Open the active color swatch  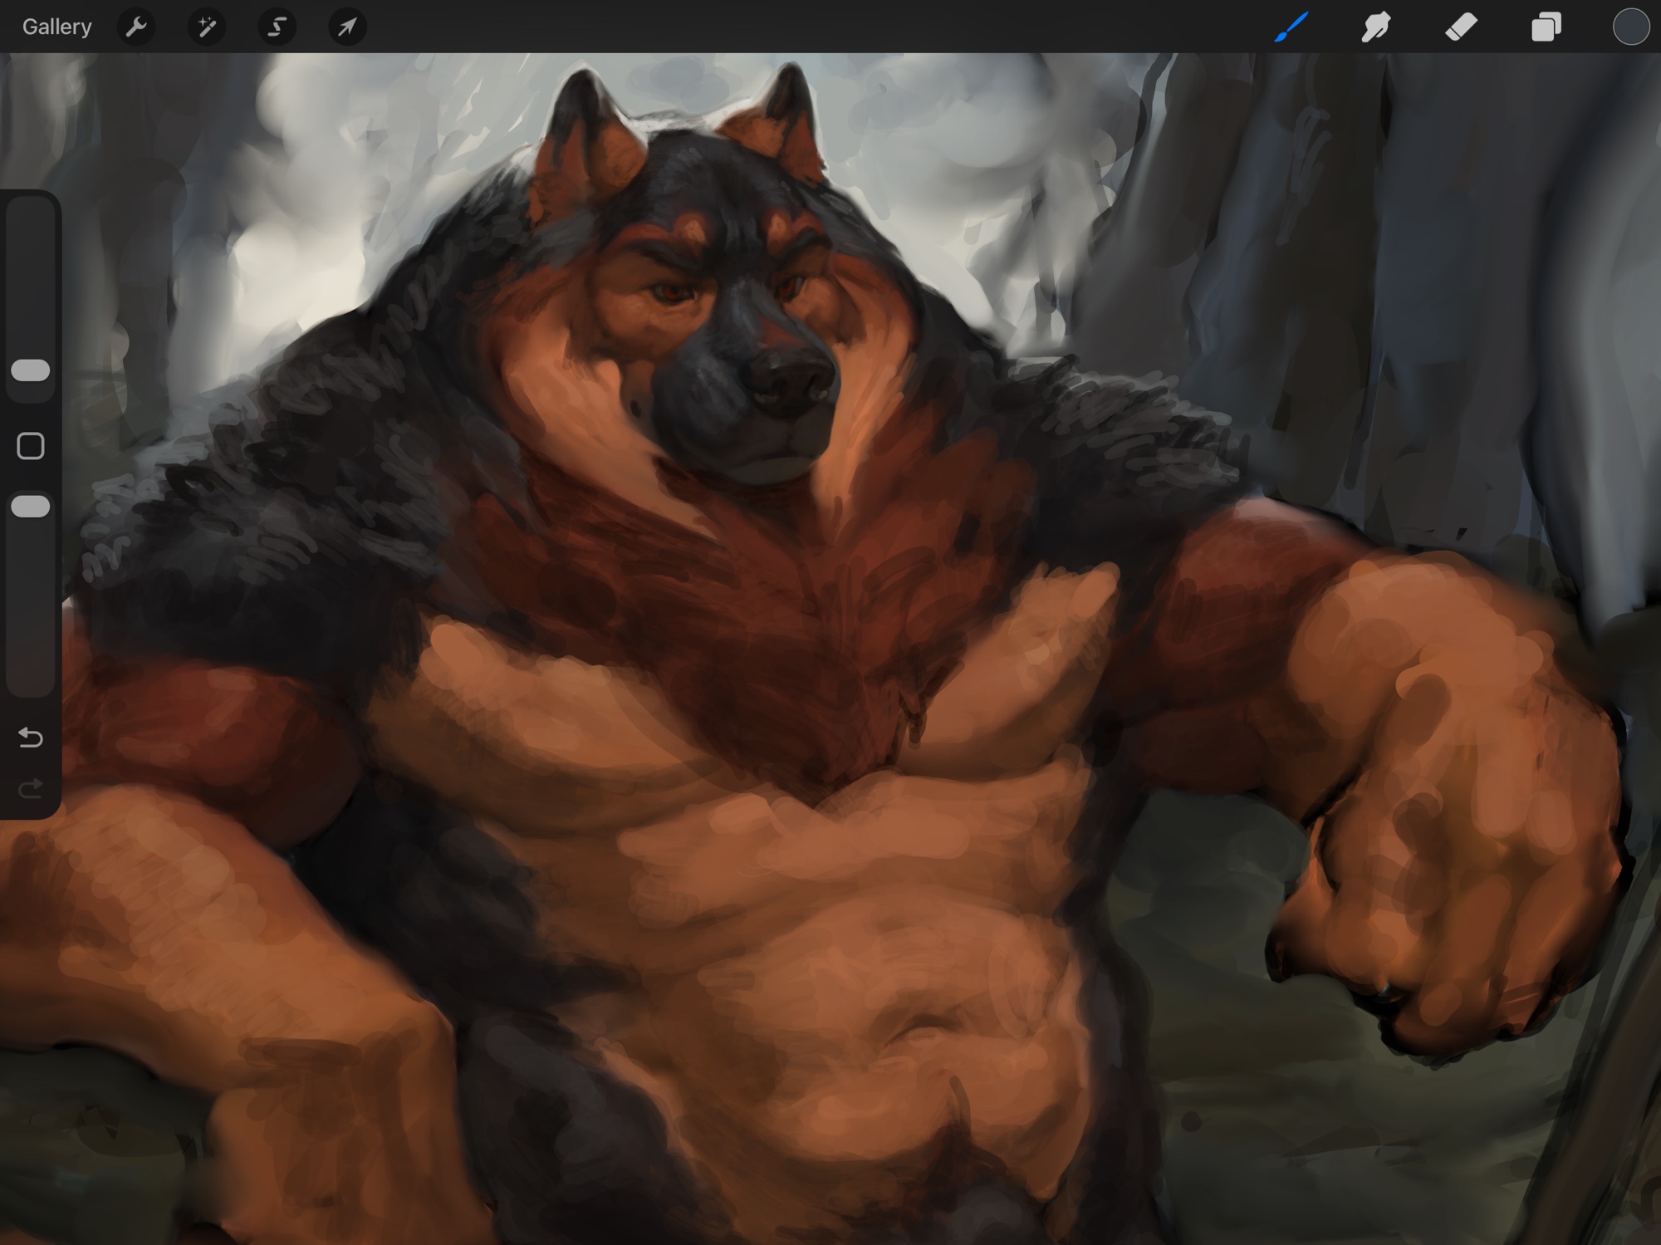(1630, 27)
